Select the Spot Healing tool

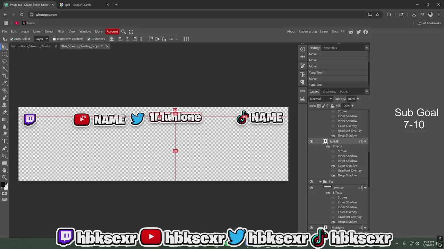[x=5, y=90]
